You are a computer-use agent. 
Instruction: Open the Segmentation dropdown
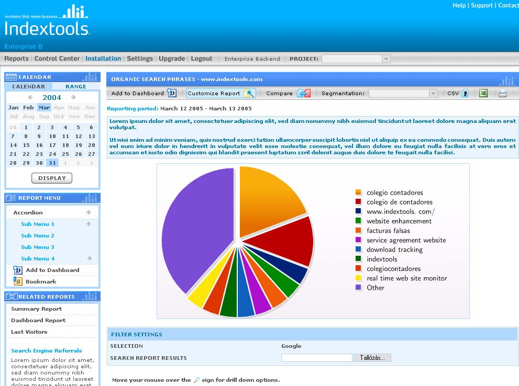coord(433,94)
